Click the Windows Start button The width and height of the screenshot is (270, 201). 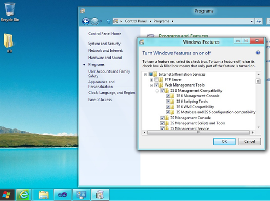7,195
